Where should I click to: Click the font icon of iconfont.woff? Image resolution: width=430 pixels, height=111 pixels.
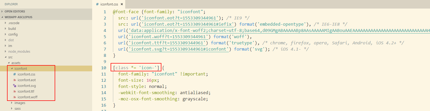pyautogui.click(x=15, y=97)
